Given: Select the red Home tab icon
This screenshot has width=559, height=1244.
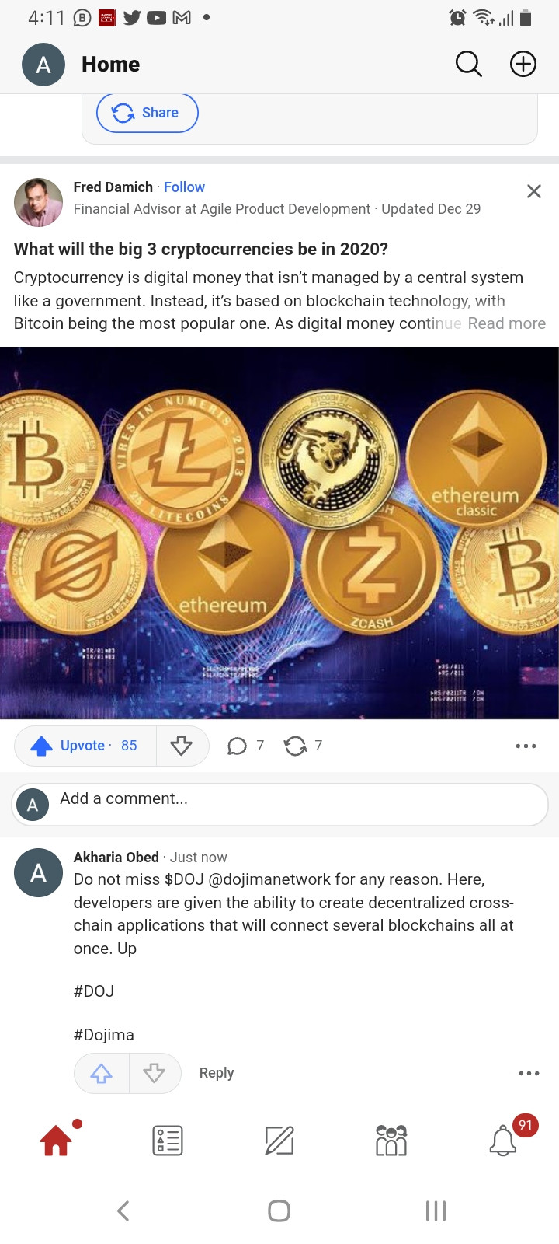Looking at the screenshot, I should (x=56, y=1141).
